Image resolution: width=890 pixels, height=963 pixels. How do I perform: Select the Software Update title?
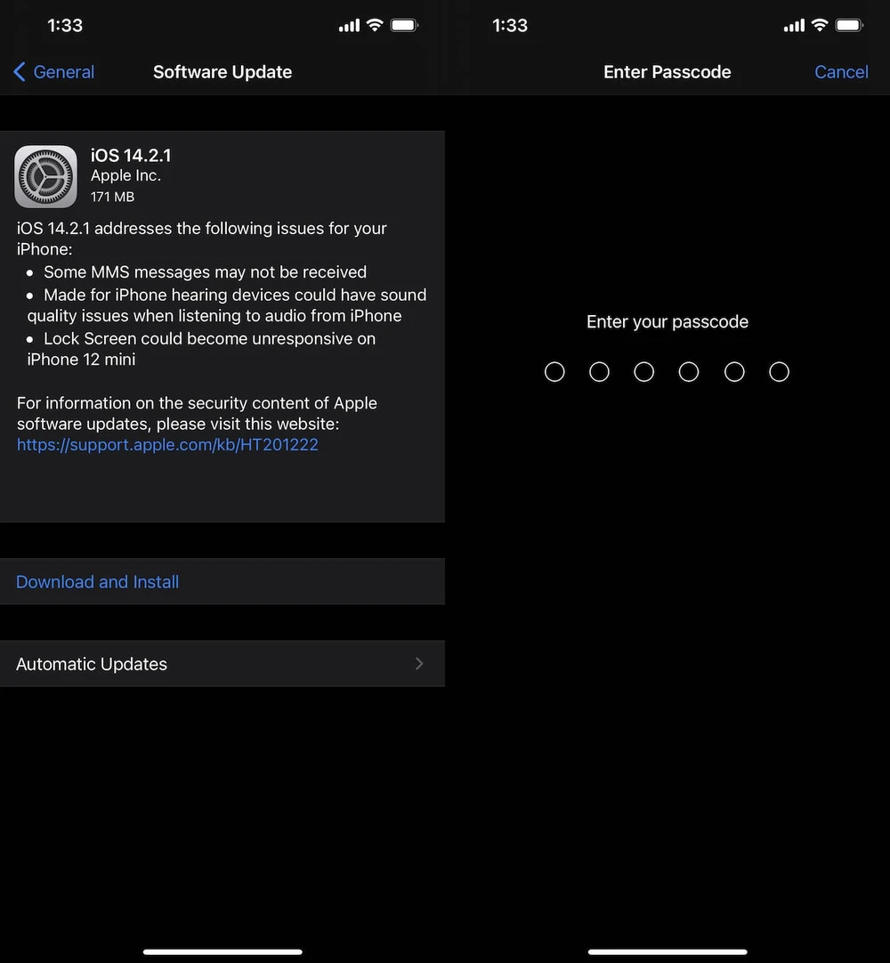click(222, 72)
